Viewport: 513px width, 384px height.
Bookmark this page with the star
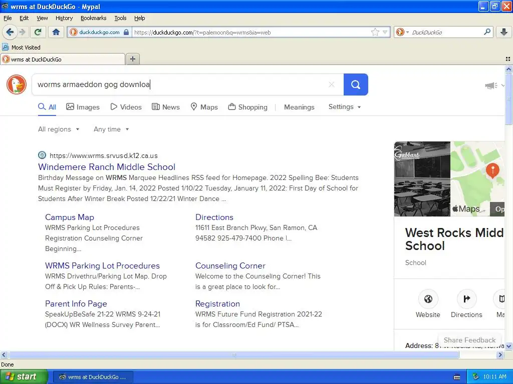[375, 32]
